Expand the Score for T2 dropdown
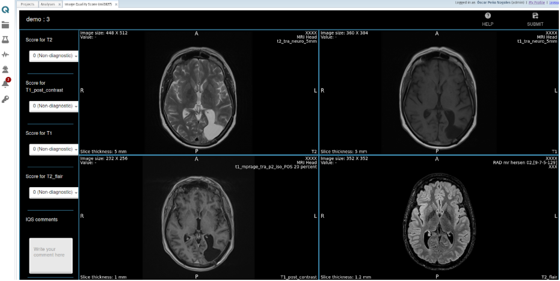Viewport: 560px width, 281px height. pos(54,56)
